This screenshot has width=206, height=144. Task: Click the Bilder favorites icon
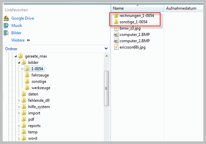click(6, 33)
